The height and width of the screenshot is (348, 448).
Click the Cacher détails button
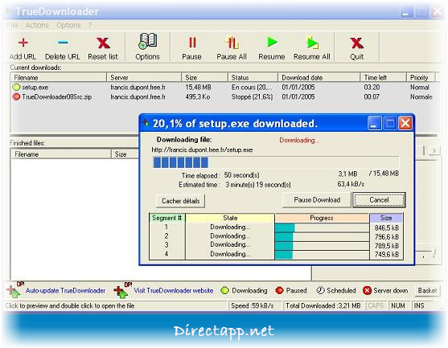(x=181, y=201)
